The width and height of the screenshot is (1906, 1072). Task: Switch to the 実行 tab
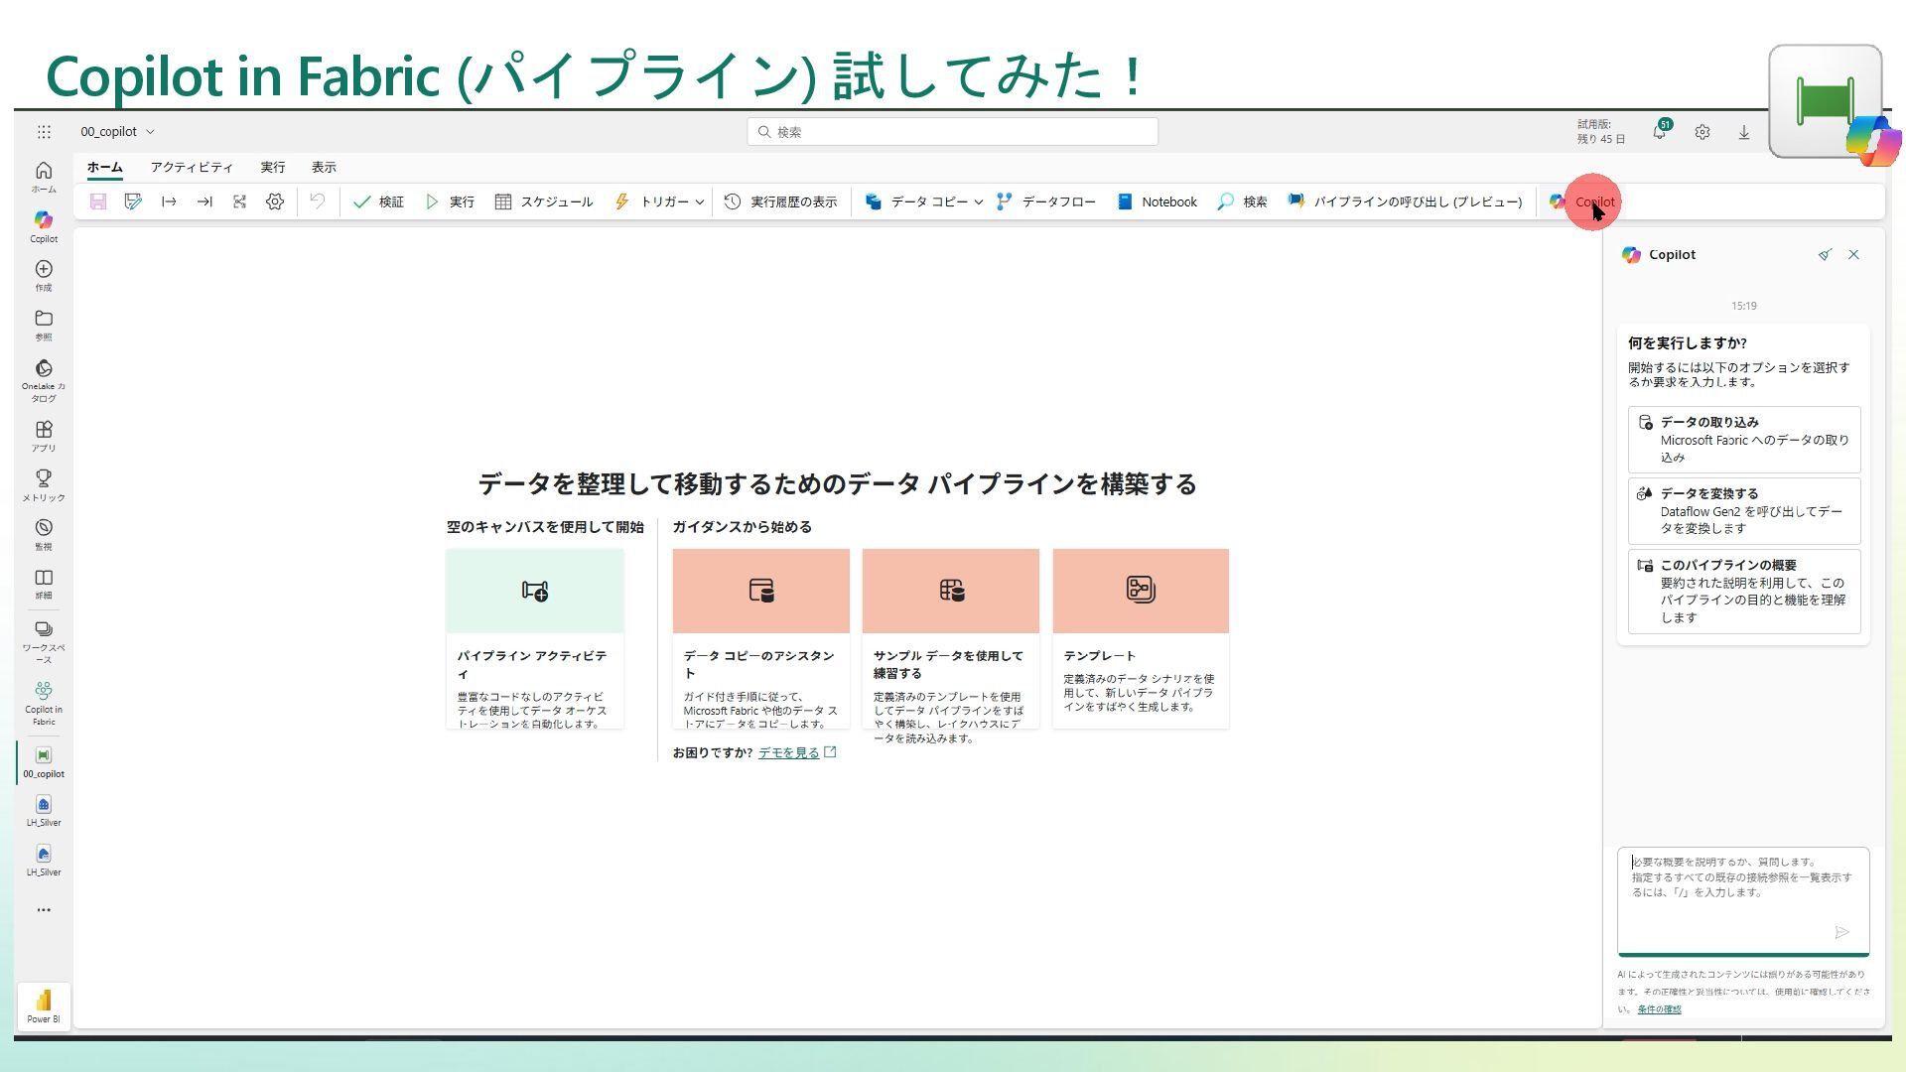click(x=272, y=167)
